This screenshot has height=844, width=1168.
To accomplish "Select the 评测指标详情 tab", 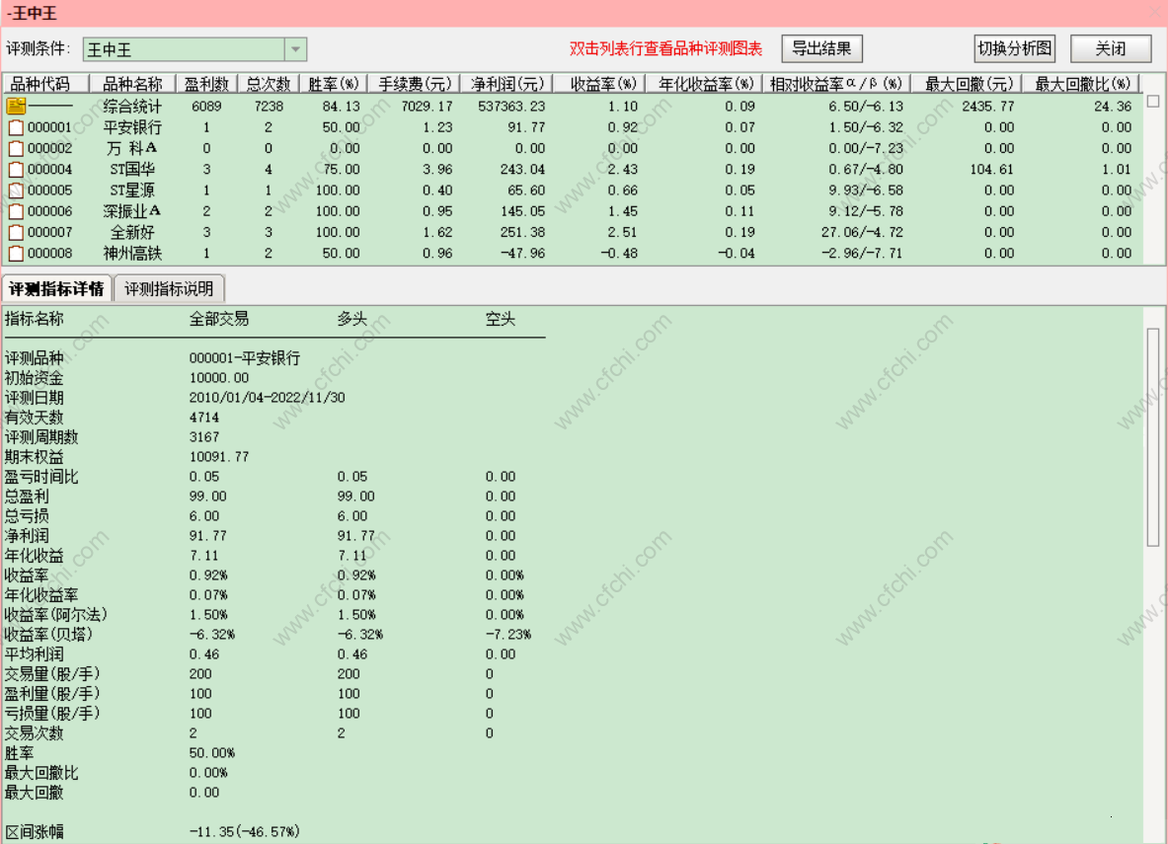I will pos(56,289).
